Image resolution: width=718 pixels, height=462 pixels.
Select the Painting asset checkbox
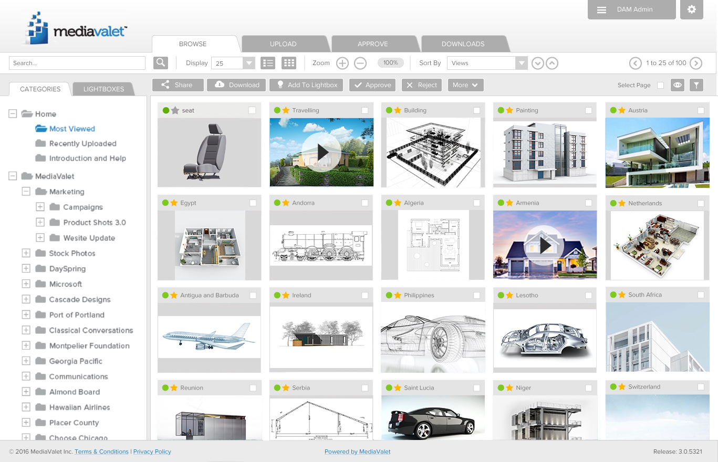(588, 110)
